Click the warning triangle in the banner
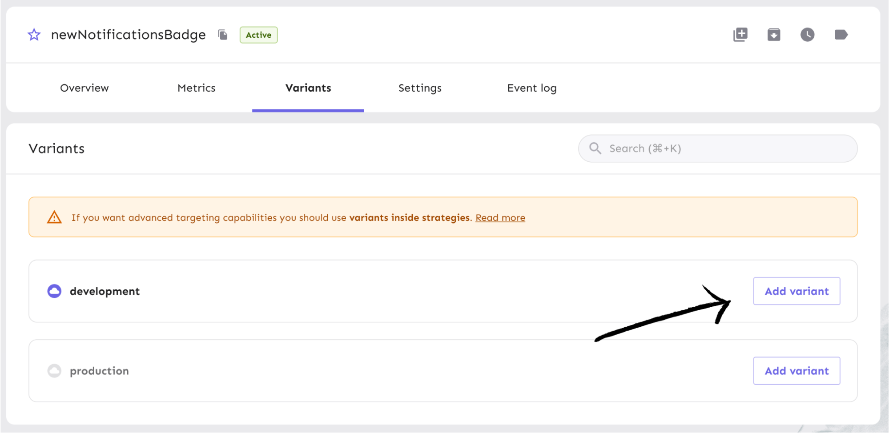This screenshot has height=433, width=889. 54,217
